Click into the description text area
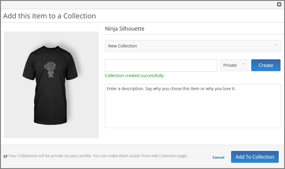The width and height of the screenshot is (285, 169). pyautogui.click(x=193, y=110)
